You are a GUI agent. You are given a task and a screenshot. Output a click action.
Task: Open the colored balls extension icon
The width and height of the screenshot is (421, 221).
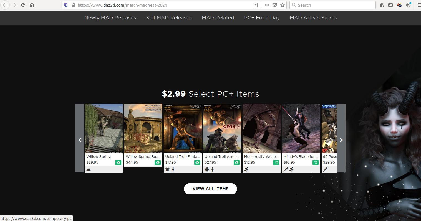pos(399,5)
